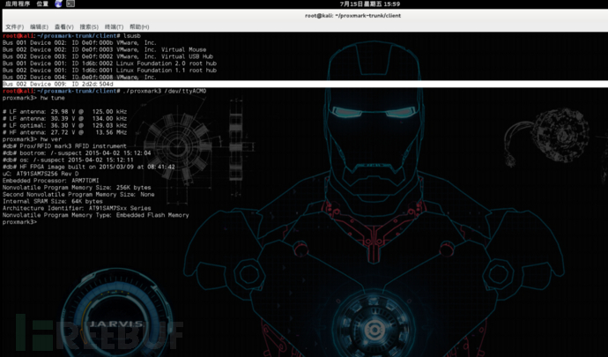This screenshot has width=608, height=357.
Task: Click Embedded Processor: ARM7TDMI line
Action: [50, 181]
